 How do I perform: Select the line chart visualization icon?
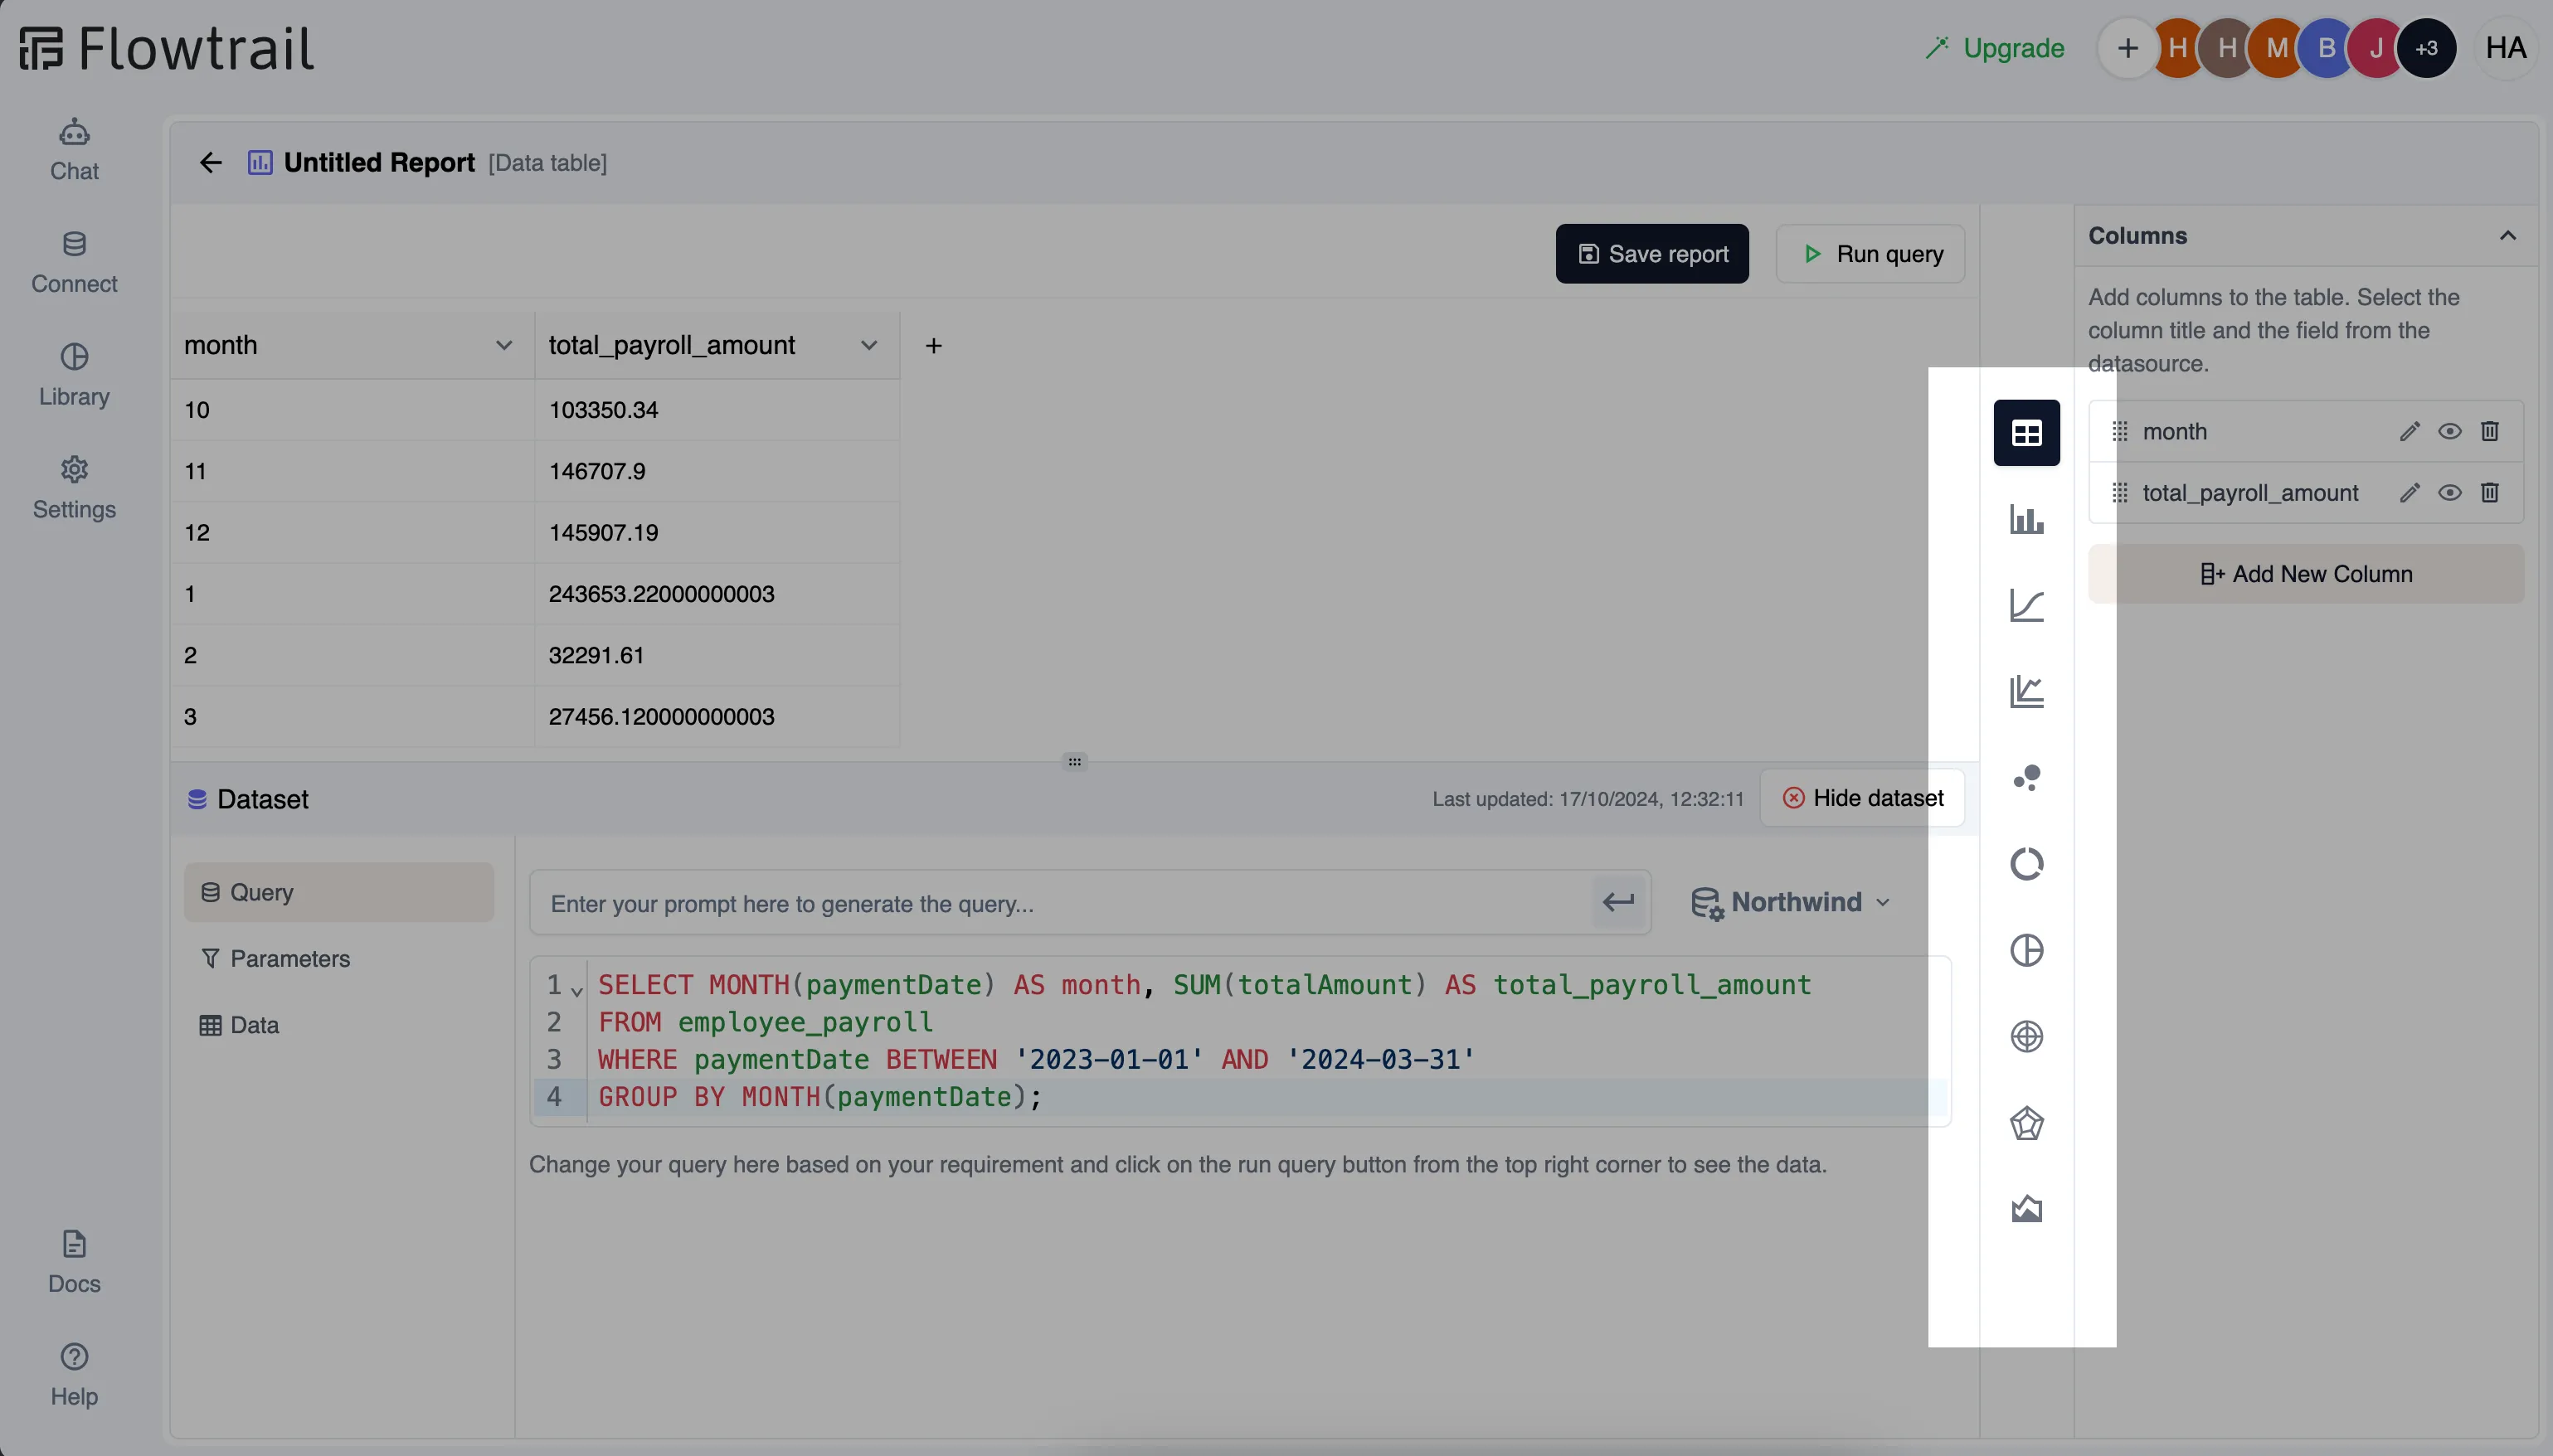[2025, 604]
